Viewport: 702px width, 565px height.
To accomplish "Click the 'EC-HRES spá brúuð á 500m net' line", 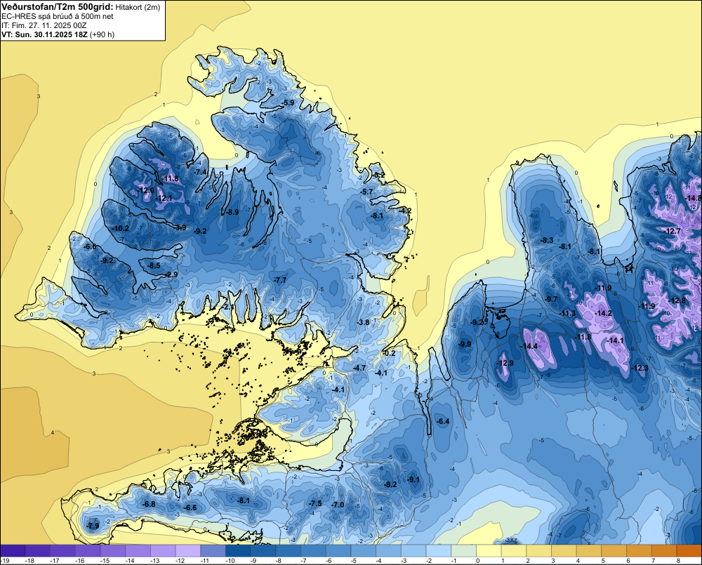I will 58,16.
